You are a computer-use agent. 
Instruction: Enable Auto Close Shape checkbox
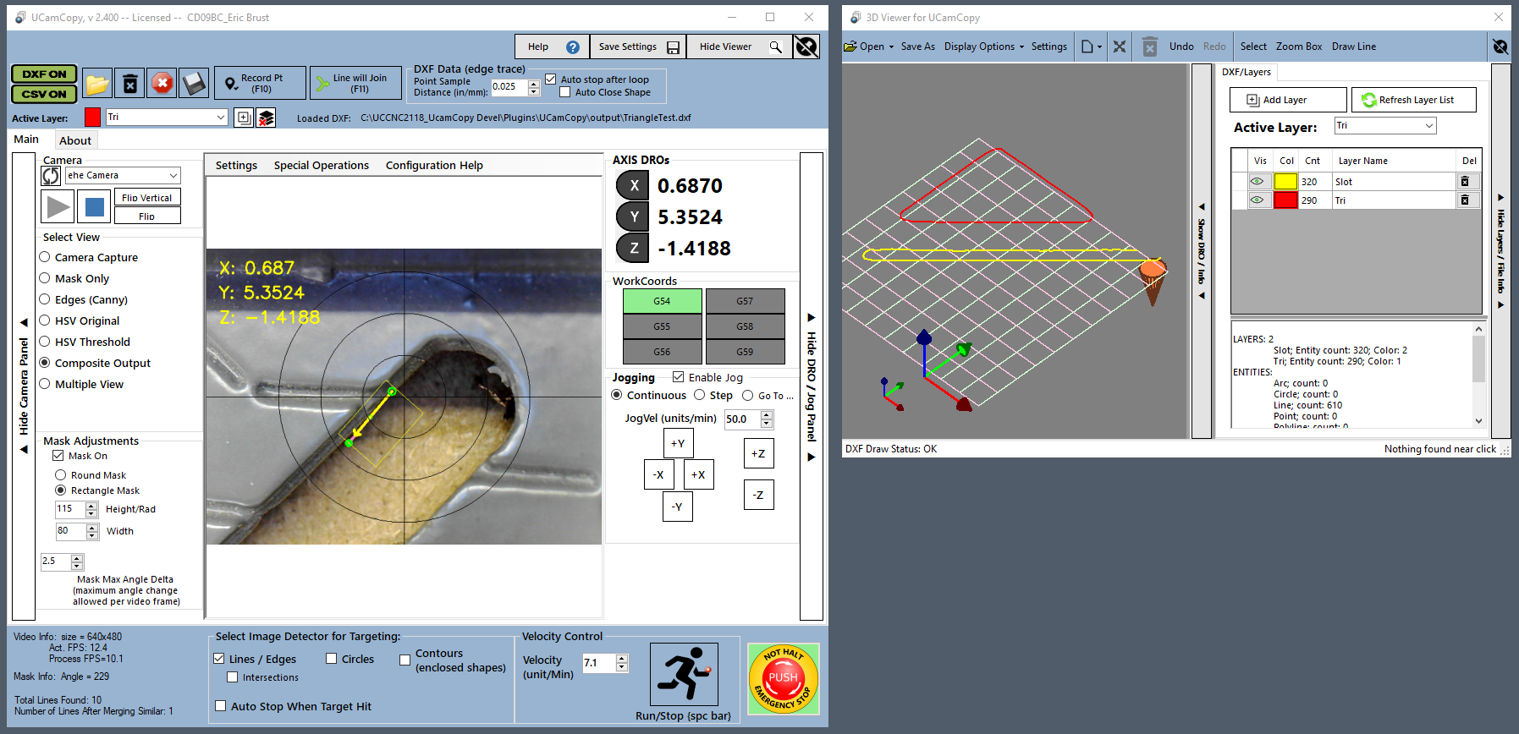pyautogui.click(x=565, y=92)
